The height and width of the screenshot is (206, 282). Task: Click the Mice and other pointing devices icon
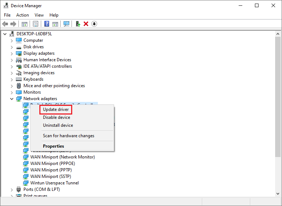tap(19, 86)
